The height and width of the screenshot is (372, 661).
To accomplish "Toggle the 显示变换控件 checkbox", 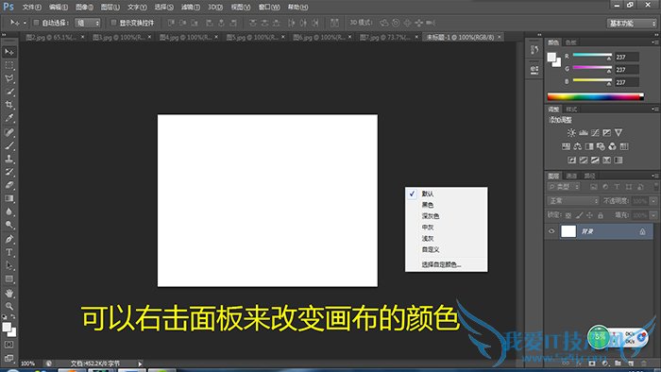I will pos(113,23).
